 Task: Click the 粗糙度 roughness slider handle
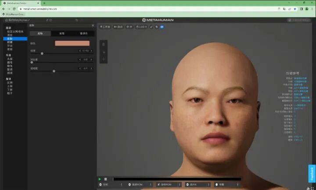point(54,71)
